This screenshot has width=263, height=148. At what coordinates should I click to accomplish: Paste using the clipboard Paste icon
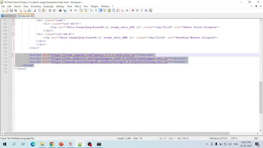point(44,10)
